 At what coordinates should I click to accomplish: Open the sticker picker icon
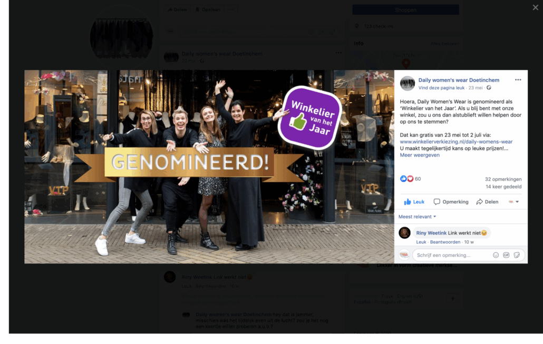(x=516, y=255)
